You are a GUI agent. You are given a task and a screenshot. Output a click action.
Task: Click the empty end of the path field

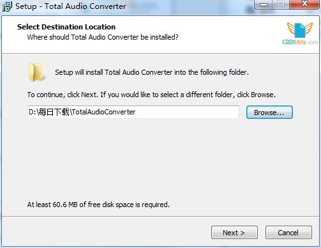[187, 112]
